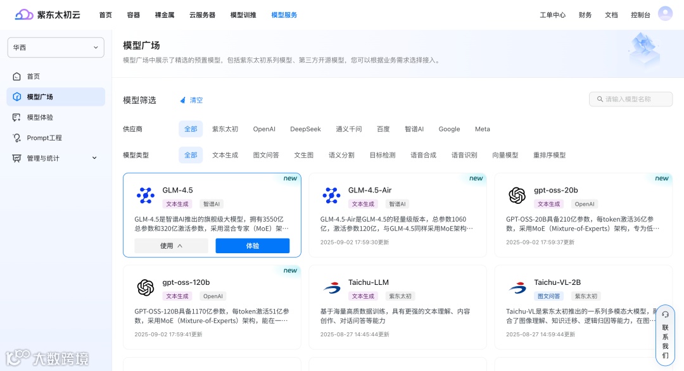Click the Taichu-VL-2B card title
Image resolution: width=684 pixels, height=371 pixels.
click(557, 282)
